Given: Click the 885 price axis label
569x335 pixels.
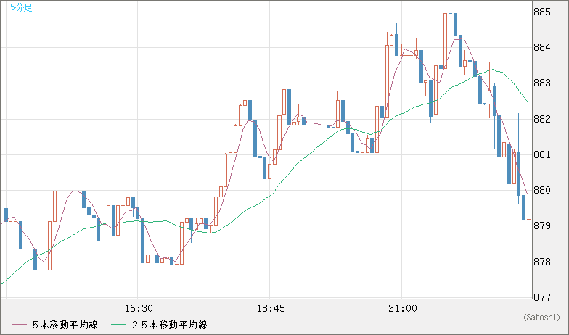Looking at the screenshot, I should click(541, 12).
